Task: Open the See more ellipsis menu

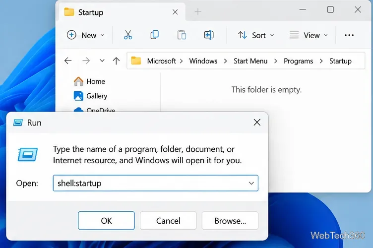Action: [x=349, y=35]
